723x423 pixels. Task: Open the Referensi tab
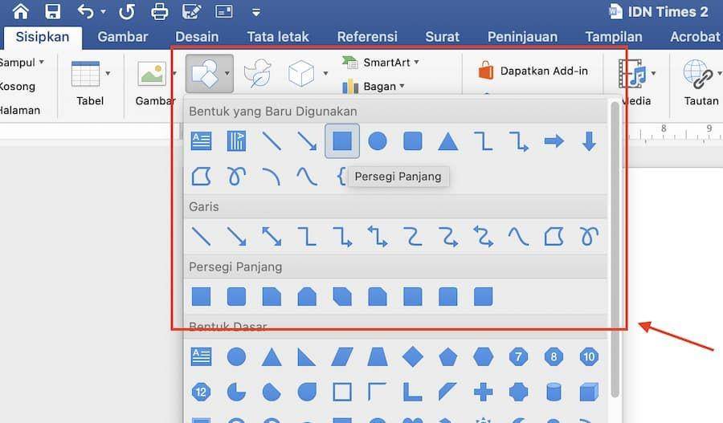point(367,37)
